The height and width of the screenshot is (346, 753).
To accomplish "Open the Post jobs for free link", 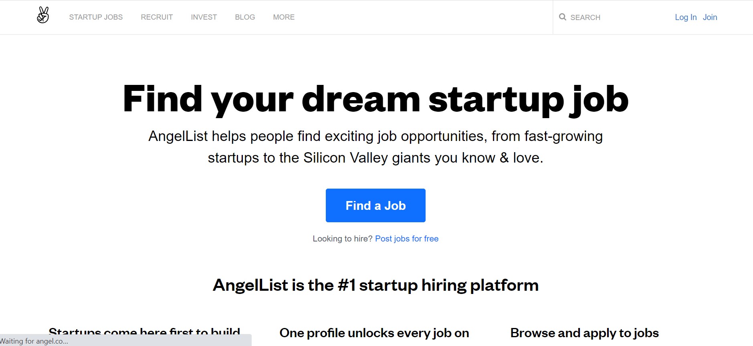I will (407, 239).
